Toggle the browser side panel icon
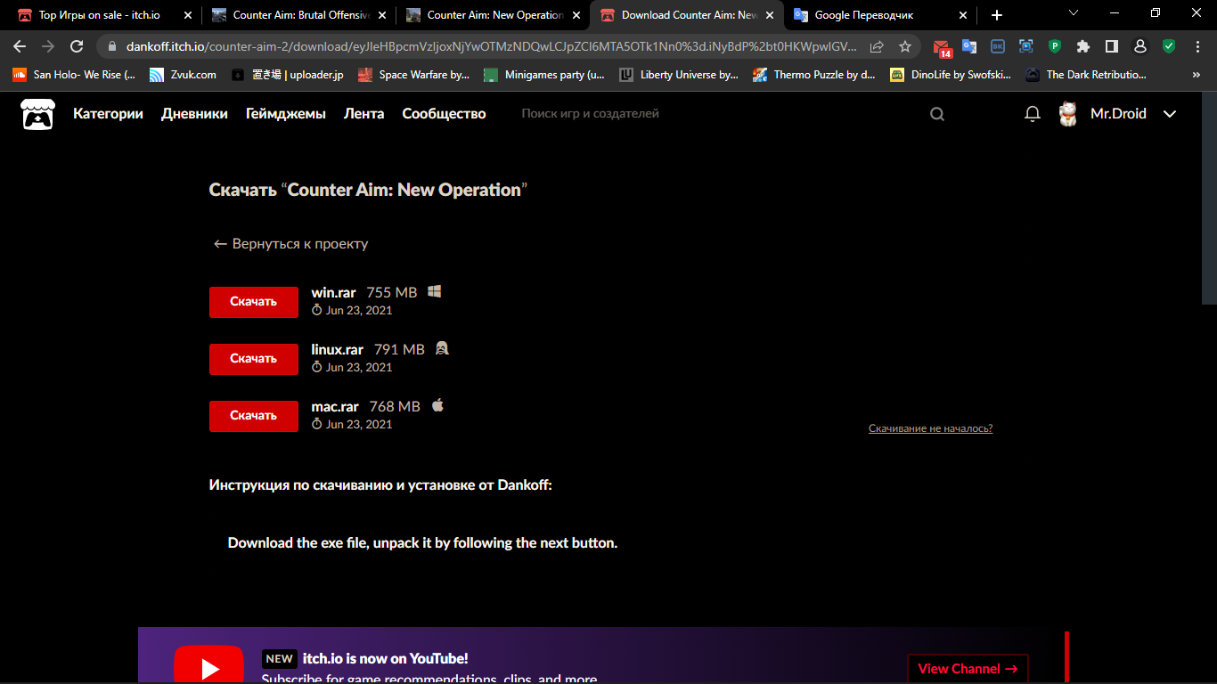This screenshot has height=684, width=1217. coord(1112,46)
